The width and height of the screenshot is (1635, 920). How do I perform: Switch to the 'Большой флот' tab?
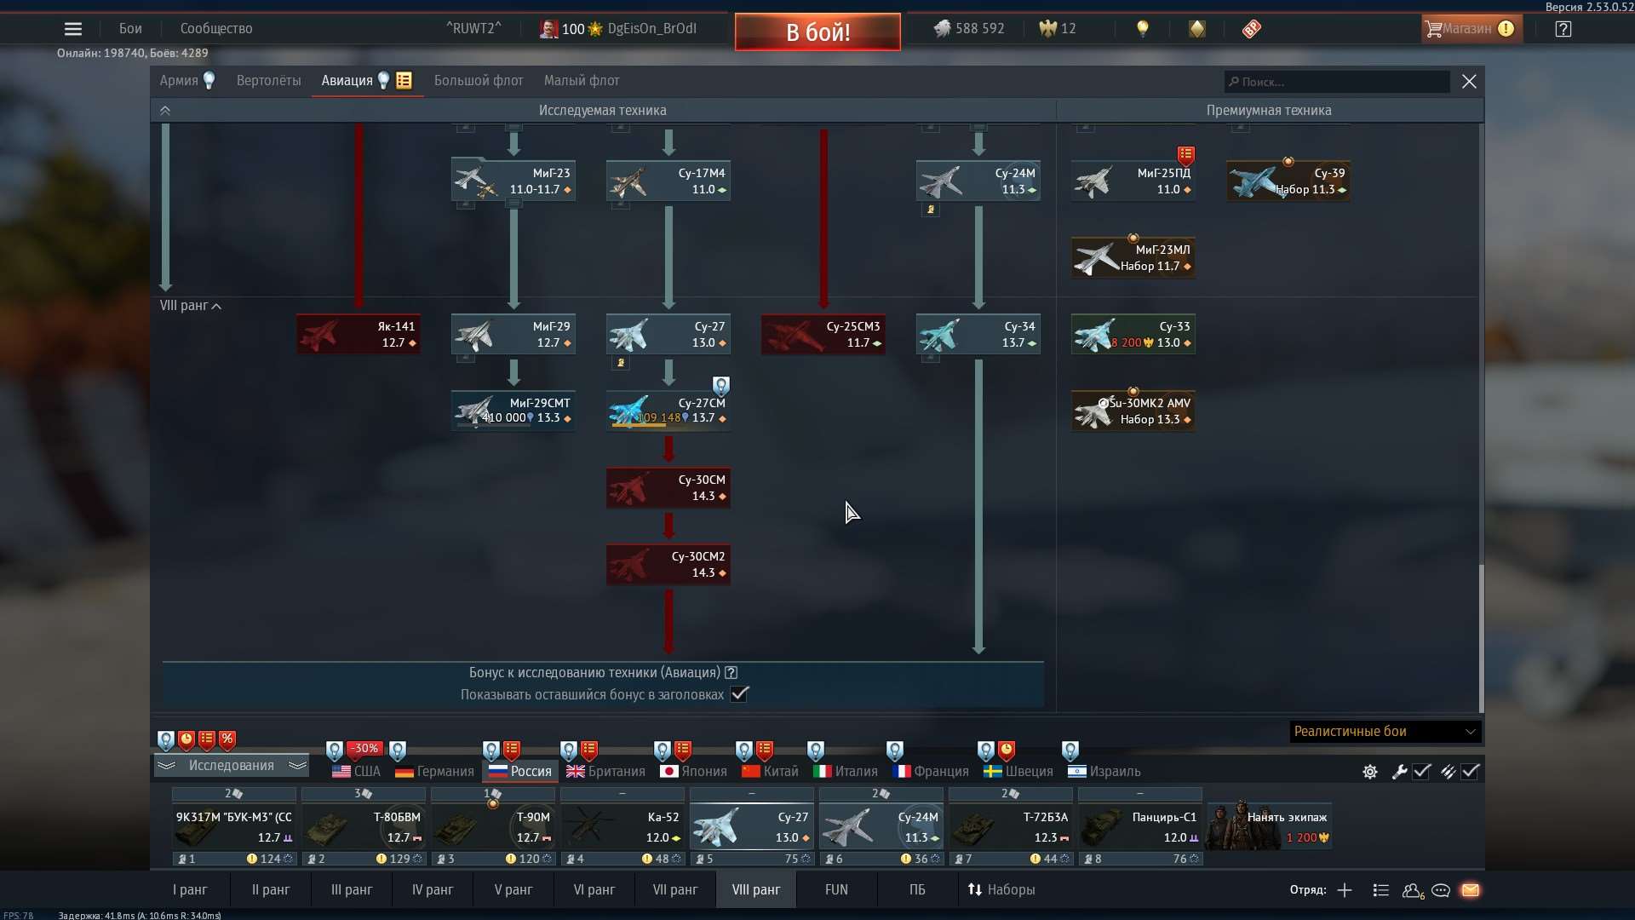[x=478, y=80]
